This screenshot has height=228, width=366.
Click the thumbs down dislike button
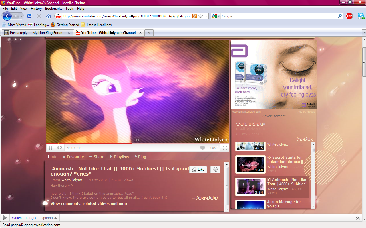(x=215, y=170)
